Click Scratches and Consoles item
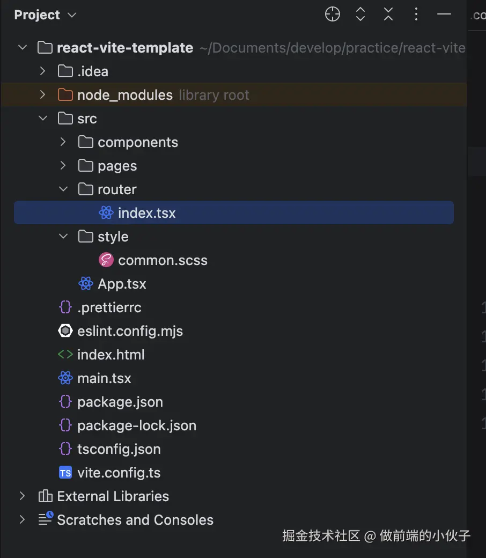The image size is (486, 558). click(x=135, y=520)
